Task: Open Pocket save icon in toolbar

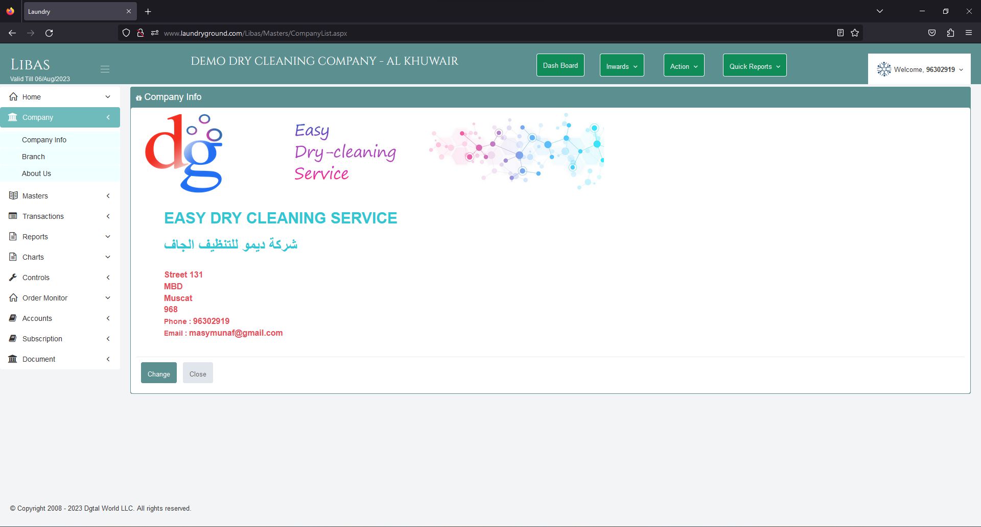Action: (x=932, y=33)
